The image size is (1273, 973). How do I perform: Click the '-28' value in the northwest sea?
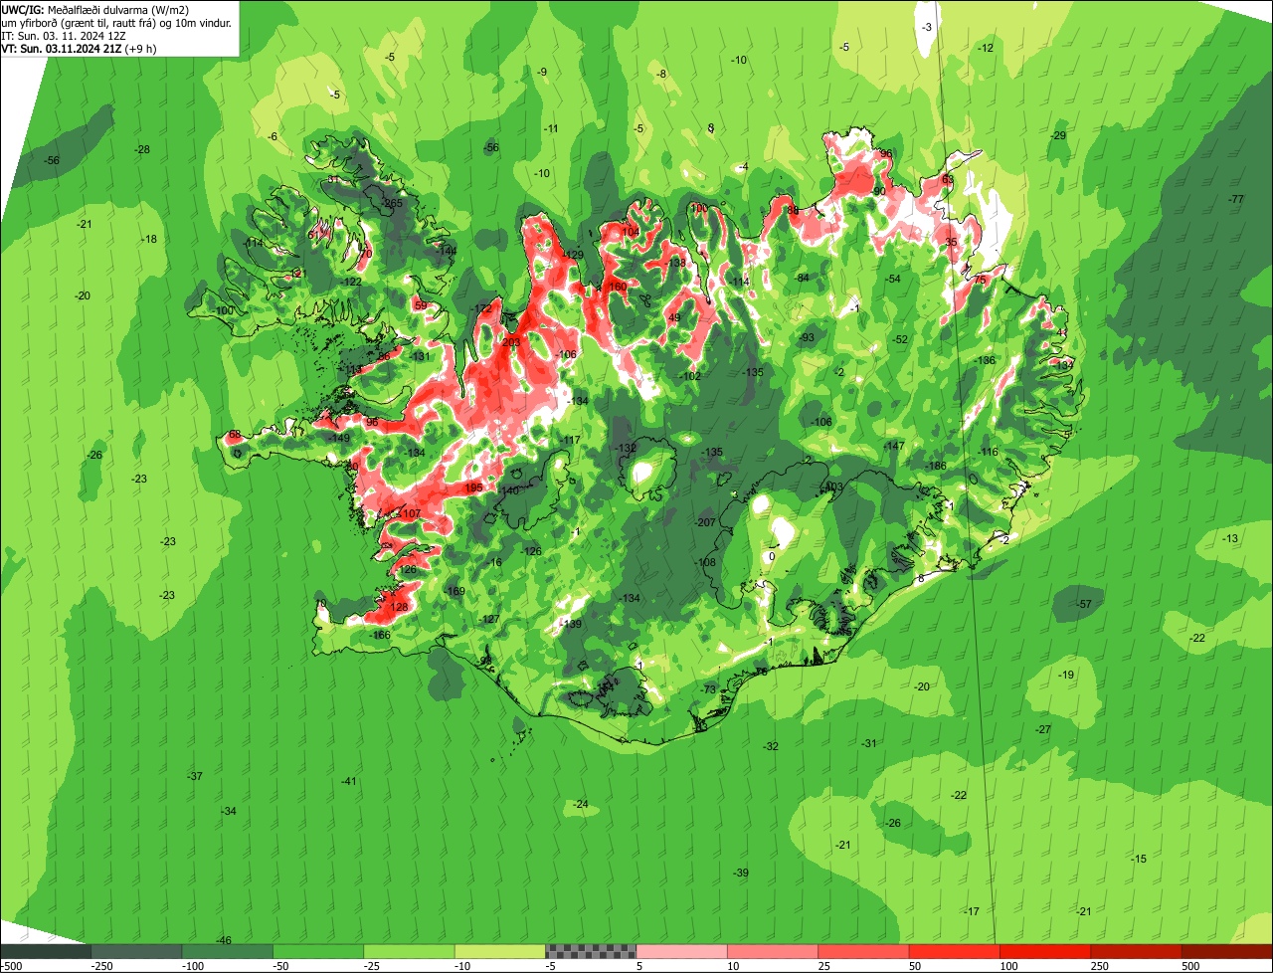pos(142,149)
